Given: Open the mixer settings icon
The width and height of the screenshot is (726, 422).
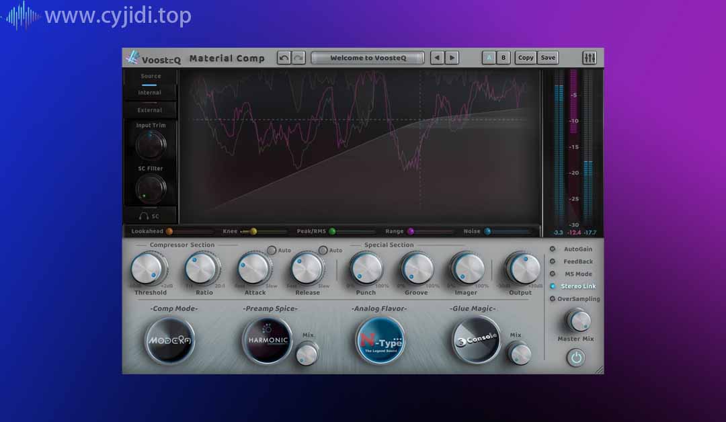Looking at the screenshot, I should point(589,58).
